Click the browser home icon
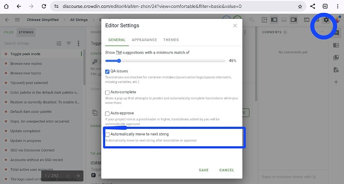 [6, 6]
